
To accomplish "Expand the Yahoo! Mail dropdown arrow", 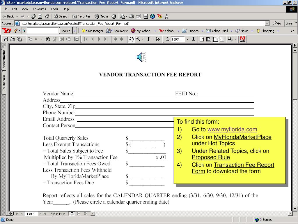I will click(x=231, y=31).
